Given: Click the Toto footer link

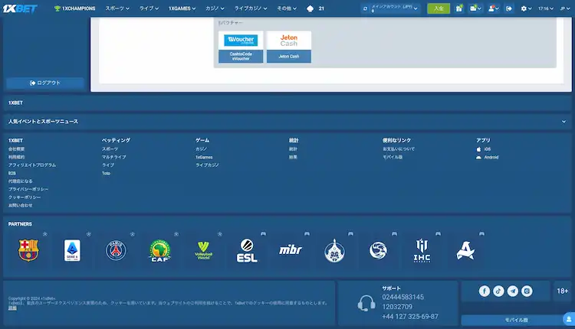Looking at the screenshot, I should pyautogui.click(x=106, y=173).
